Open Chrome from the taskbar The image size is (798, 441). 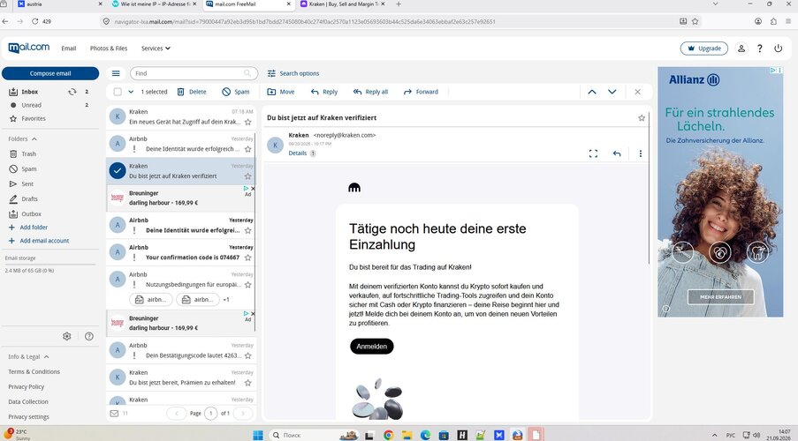click(x=388, y=435)
